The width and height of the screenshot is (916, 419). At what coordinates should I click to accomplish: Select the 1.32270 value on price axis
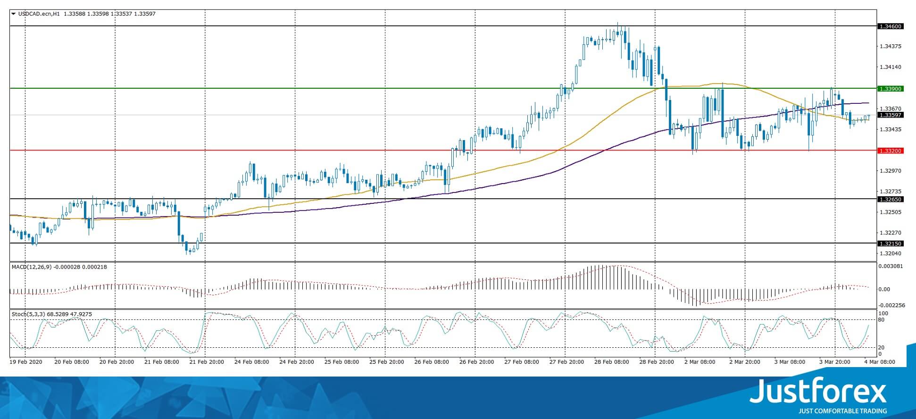click(x=891, y=233)
